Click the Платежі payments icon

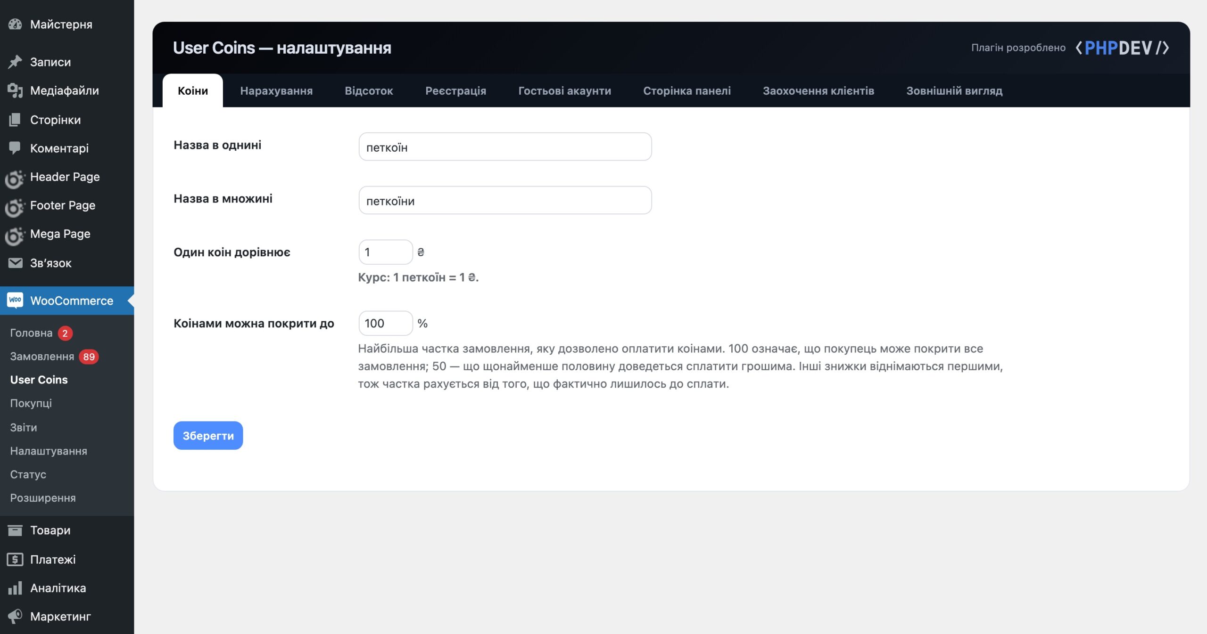click(x=15, y=559)
